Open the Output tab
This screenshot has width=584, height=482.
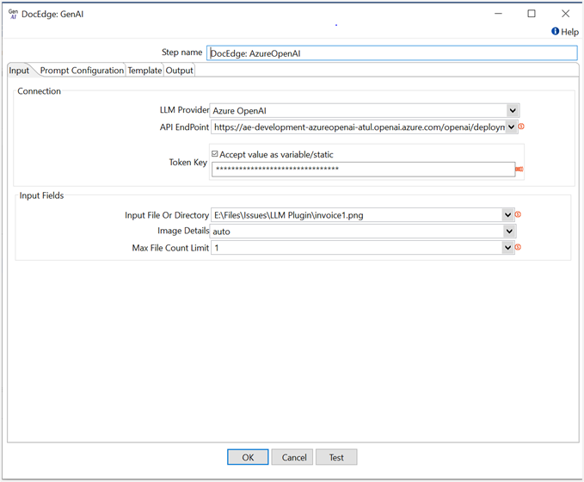click(179, 71)
